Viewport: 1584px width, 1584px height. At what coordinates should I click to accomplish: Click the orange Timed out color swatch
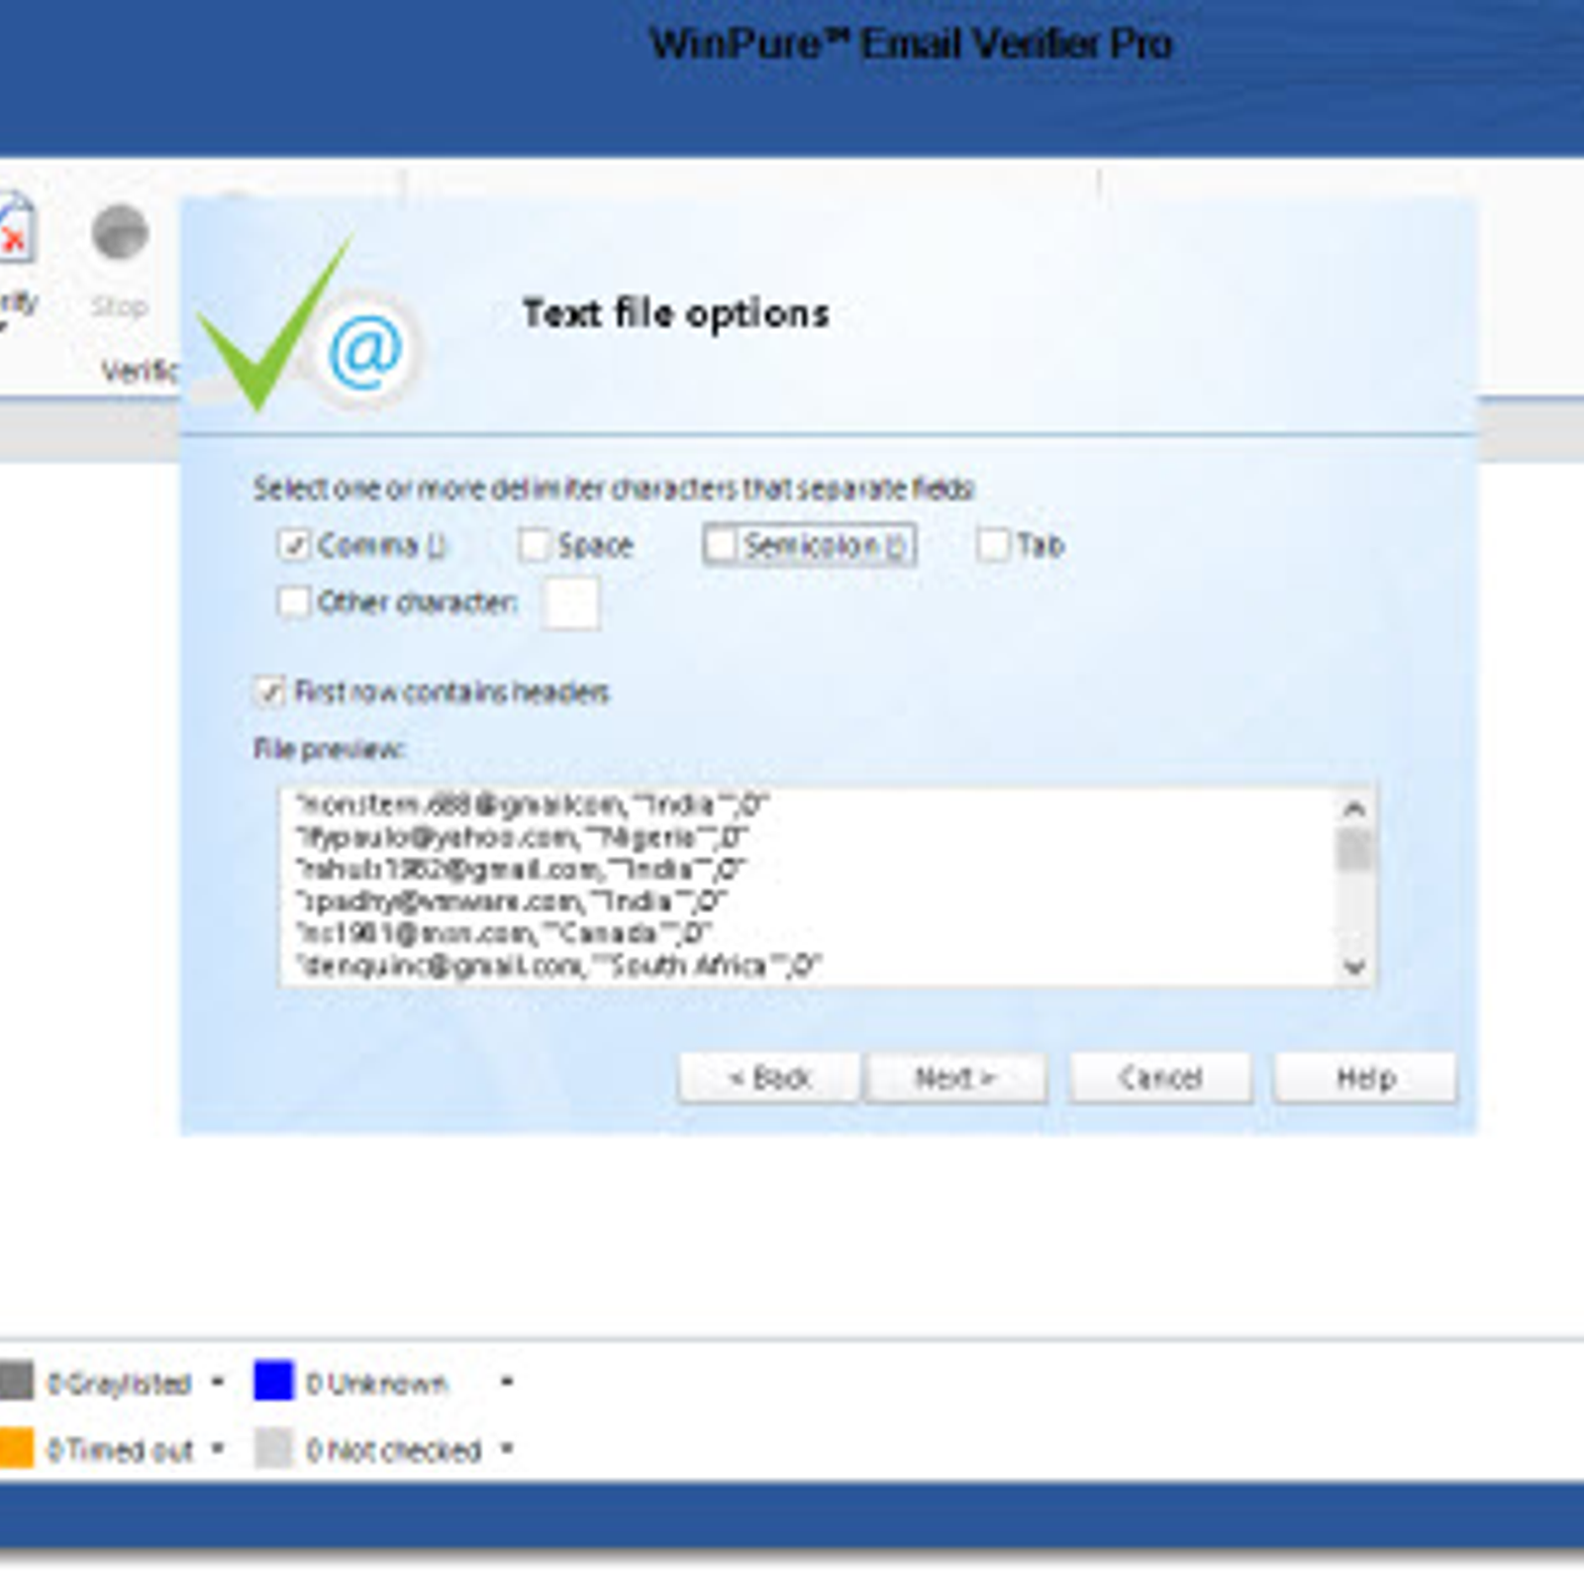coord(16,1448)
